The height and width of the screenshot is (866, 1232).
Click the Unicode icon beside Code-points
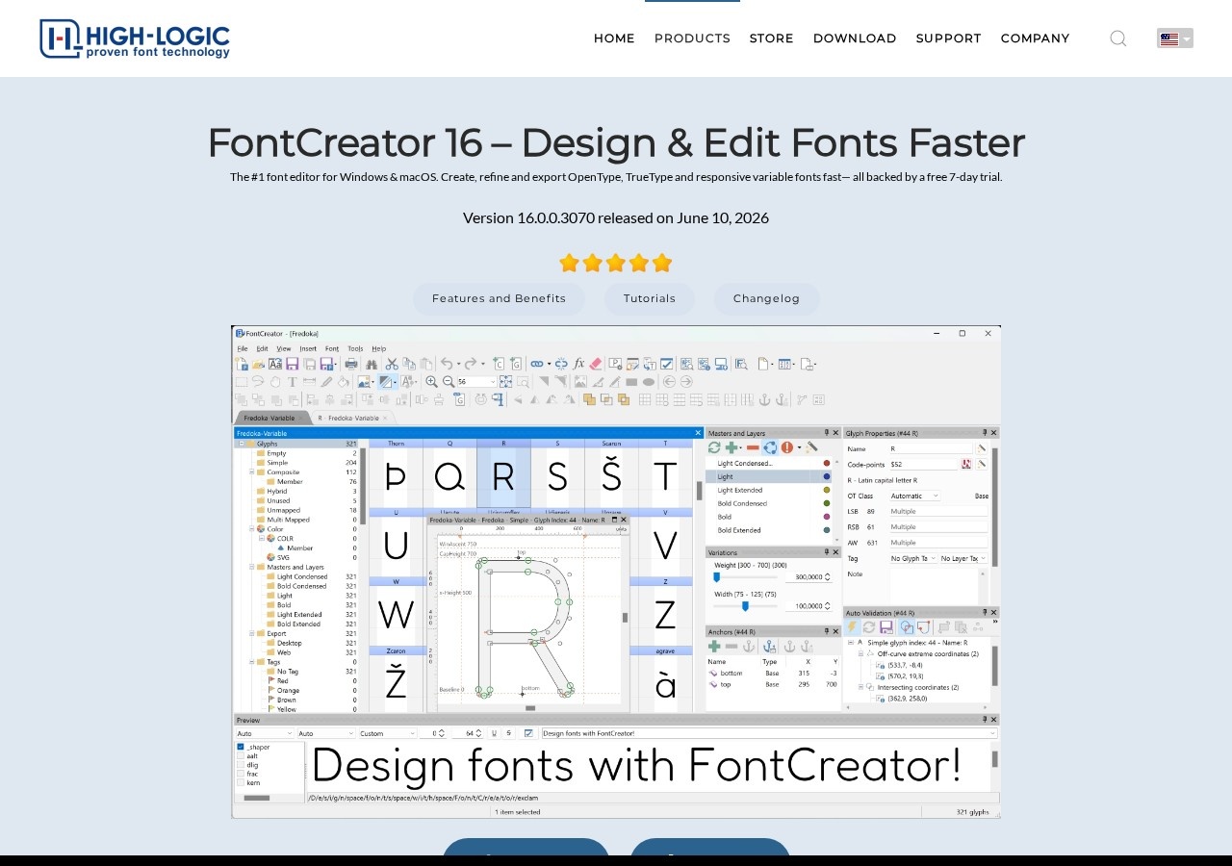[x=966, y=464]
